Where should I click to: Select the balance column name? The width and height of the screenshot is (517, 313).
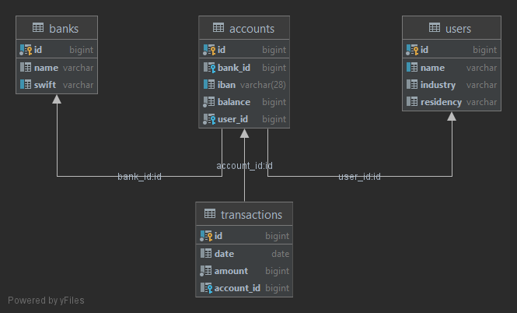(x=234, y=102)
